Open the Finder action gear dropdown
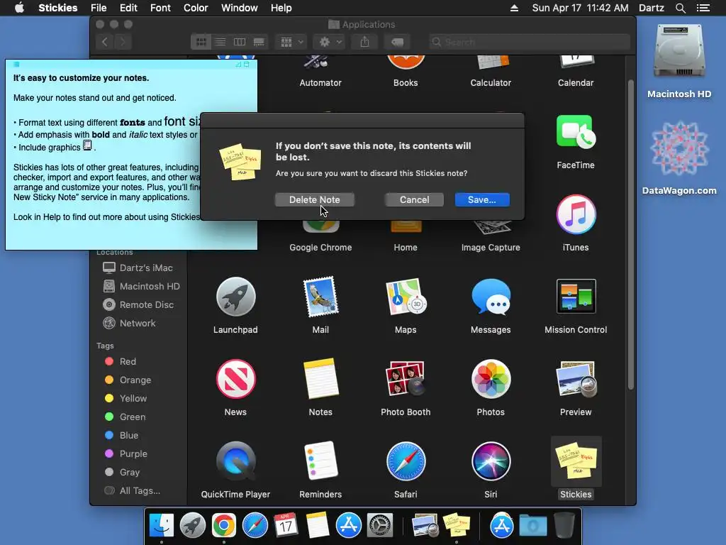This screenshot has height=545, width=726. pos(330,42)
